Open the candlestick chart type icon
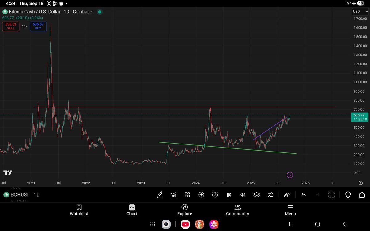This screenshot has height=231, width=370. click(x=229, y=195)
